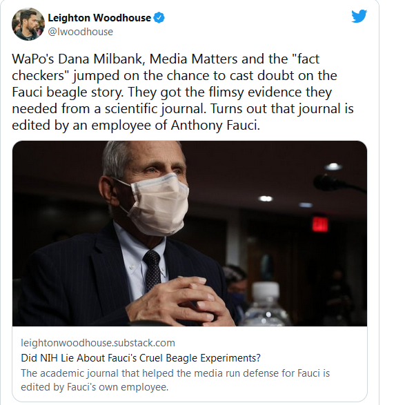Viewport: 405px width, 405px height.
Task: Click "Media Matters" in the tweet text
Action: 193,59
